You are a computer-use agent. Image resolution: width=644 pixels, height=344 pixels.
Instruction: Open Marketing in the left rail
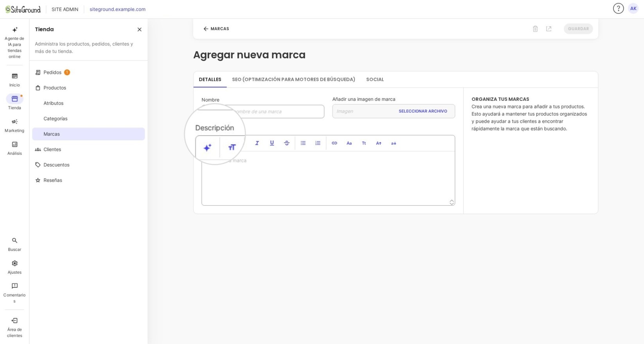pyautogui.click(x=14, y=125)
